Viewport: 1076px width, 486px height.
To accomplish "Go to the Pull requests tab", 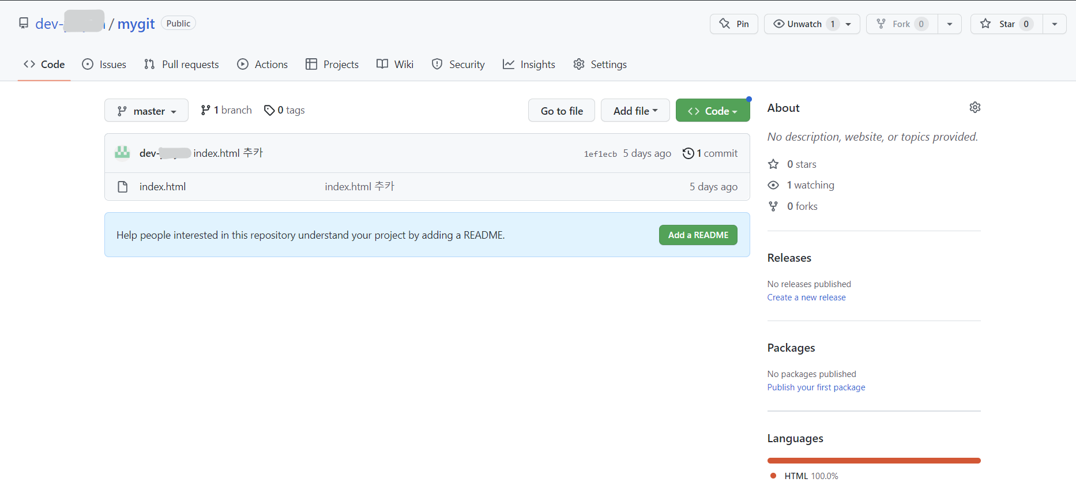I will click(182, 64).
